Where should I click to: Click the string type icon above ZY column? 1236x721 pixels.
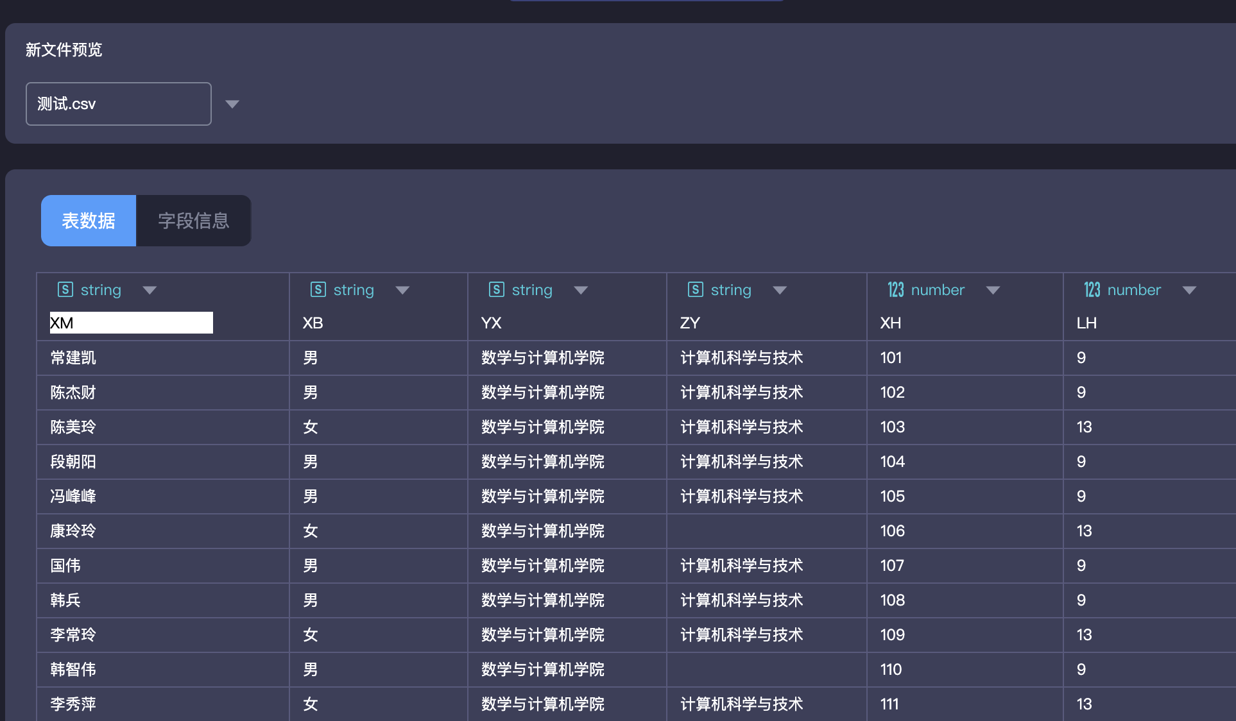[696, 290]
